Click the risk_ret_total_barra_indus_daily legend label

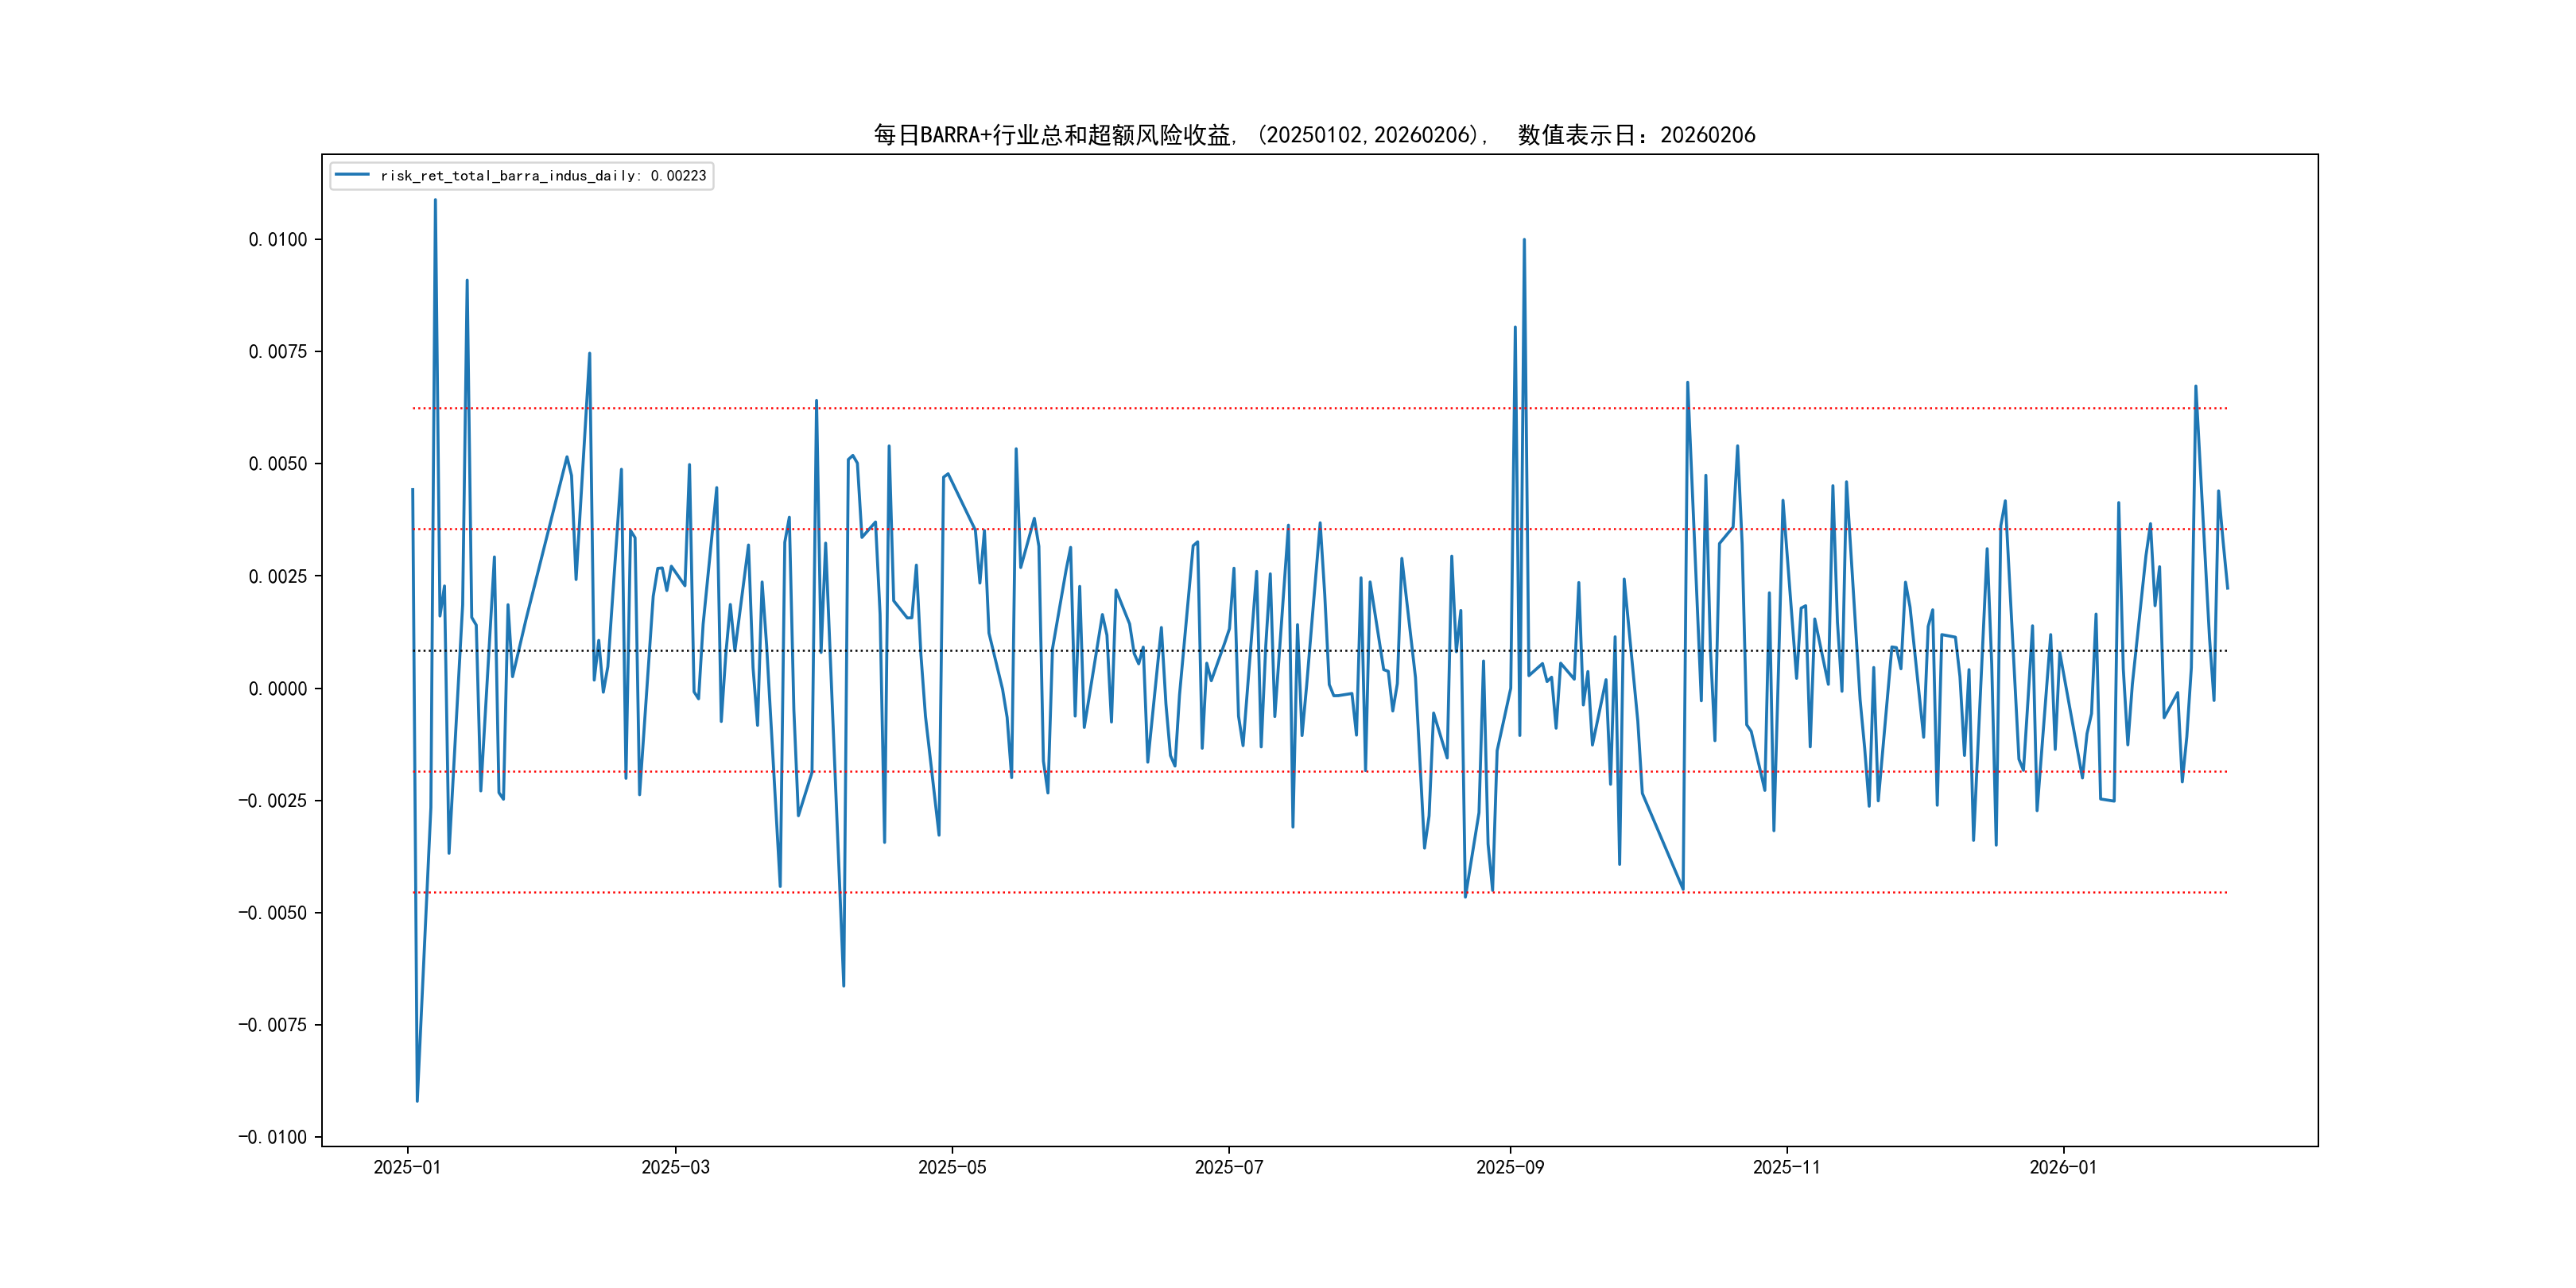(x=543, y=176)
